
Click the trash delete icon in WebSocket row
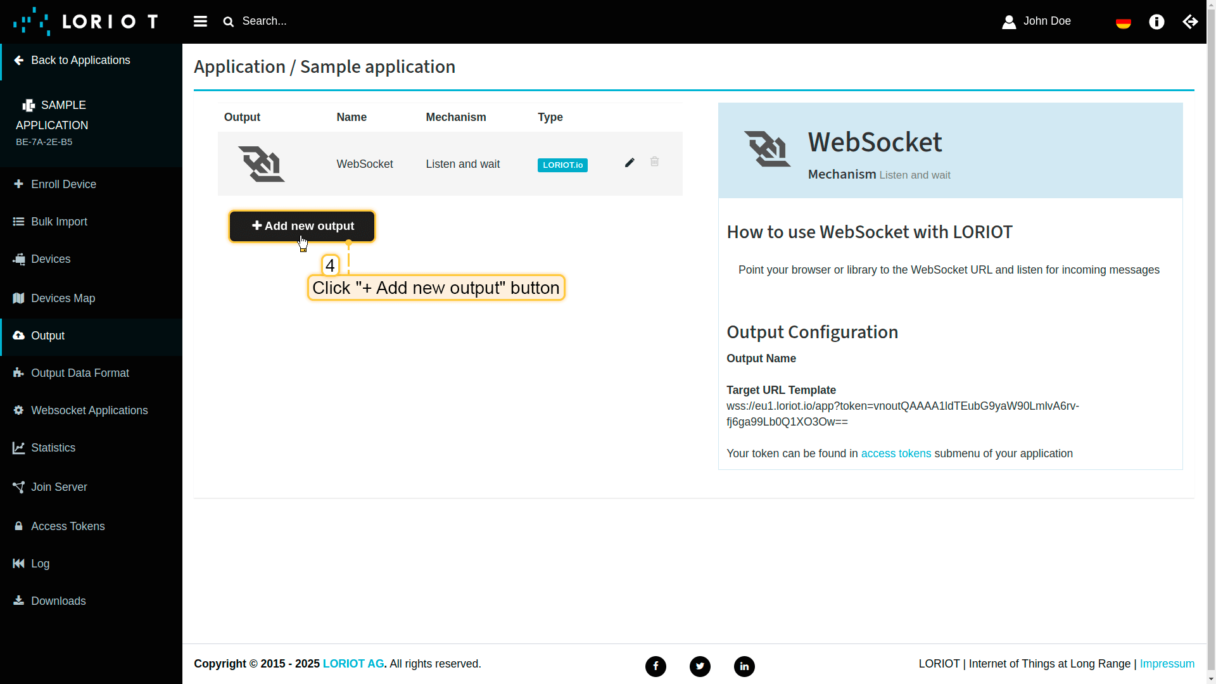click(x=654, y=162)
